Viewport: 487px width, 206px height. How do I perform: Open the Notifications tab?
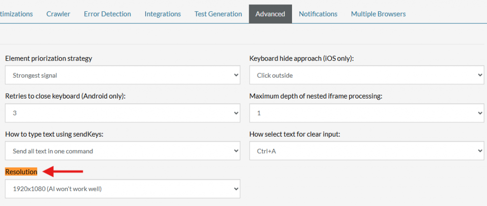[318, 14]
